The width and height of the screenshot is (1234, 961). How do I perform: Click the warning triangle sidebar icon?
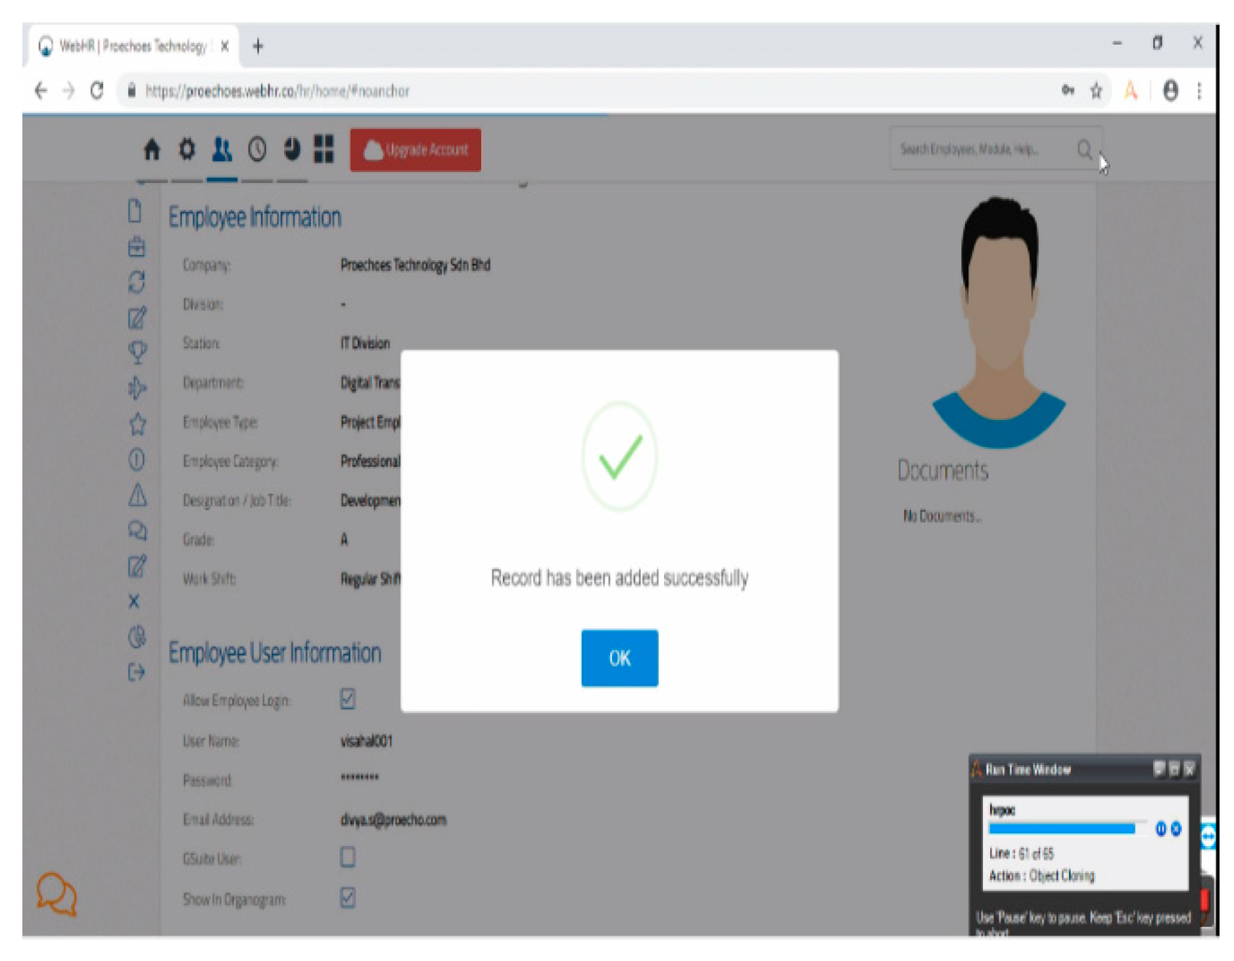point(137,494)
